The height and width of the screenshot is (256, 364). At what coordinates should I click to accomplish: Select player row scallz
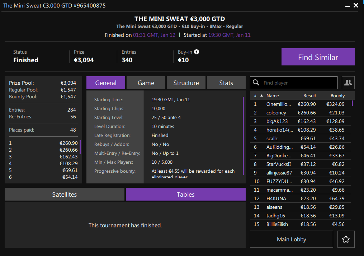point(300,138)
